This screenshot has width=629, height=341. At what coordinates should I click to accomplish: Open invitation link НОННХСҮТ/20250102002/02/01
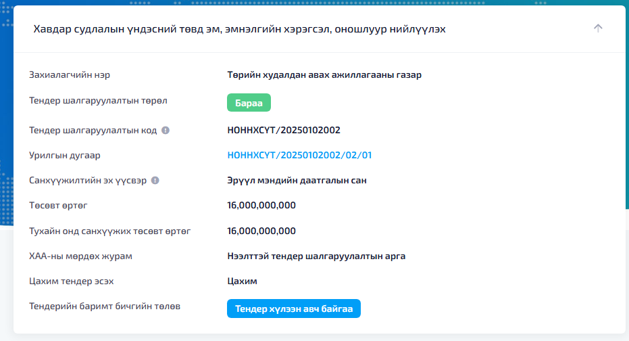point(300,156)
